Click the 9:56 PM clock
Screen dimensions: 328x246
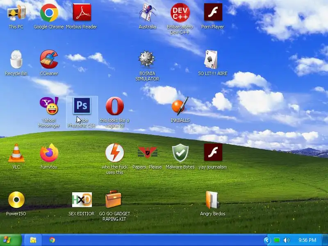pos(307,240)
